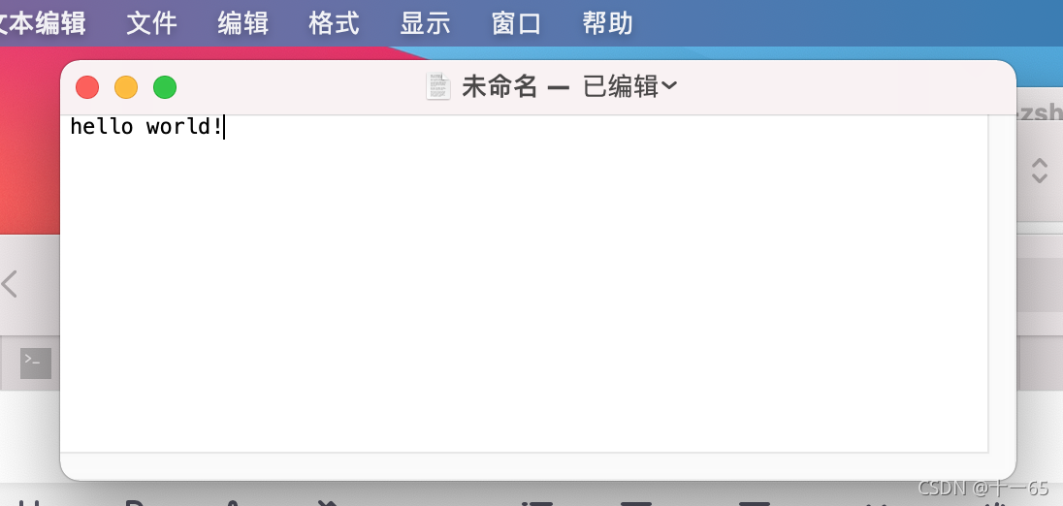Click the vertical scrollbar track of the document
The width and height of the screenshot is (1063, 506).
[1001, 283]
